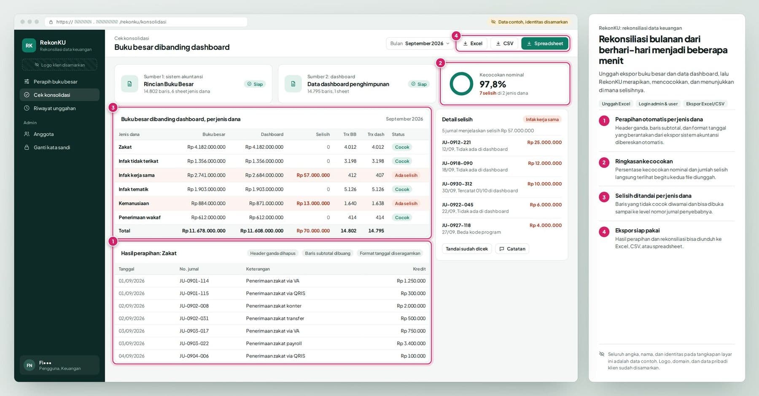
Task: Click the padlock icon in address bar
Action: coord(51,22)
